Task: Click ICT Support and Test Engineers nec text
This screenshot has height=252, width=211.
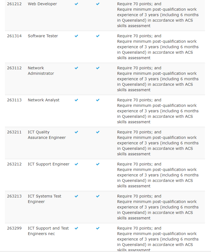Action: [x=48, y=231]
